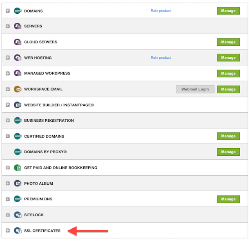Select the MANAGED WORDPRESS label
Screen dimensions: 250x241
coord(47,73)
